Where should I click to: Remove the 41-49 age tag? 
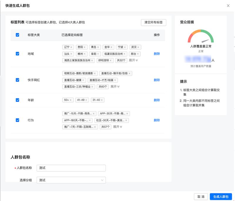(86, 100)
